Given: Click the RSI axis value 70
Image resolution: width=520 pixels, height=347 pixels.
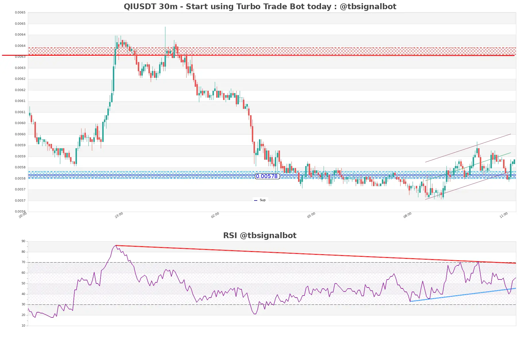Looking at the screenshot, I should click(x=23, y=262).
